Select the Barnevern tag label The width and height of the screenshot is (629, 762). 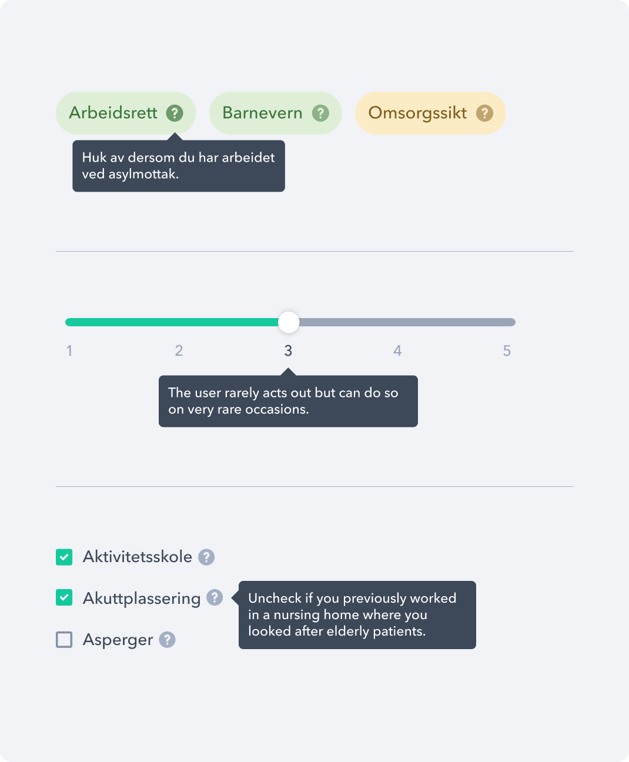(x=262, y=113)
